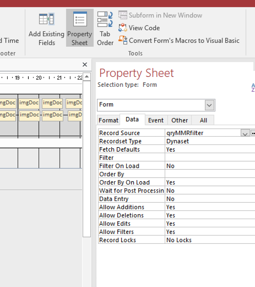The width and height of the screenshot is (255, 287).
Task: Click the Allow Deletions Yes value
Action: point(210,215)
